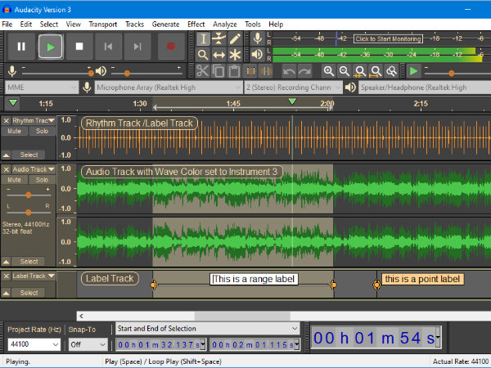Select the Envelope tool
The width and height of the screenshot is (491, 368).
218,38
